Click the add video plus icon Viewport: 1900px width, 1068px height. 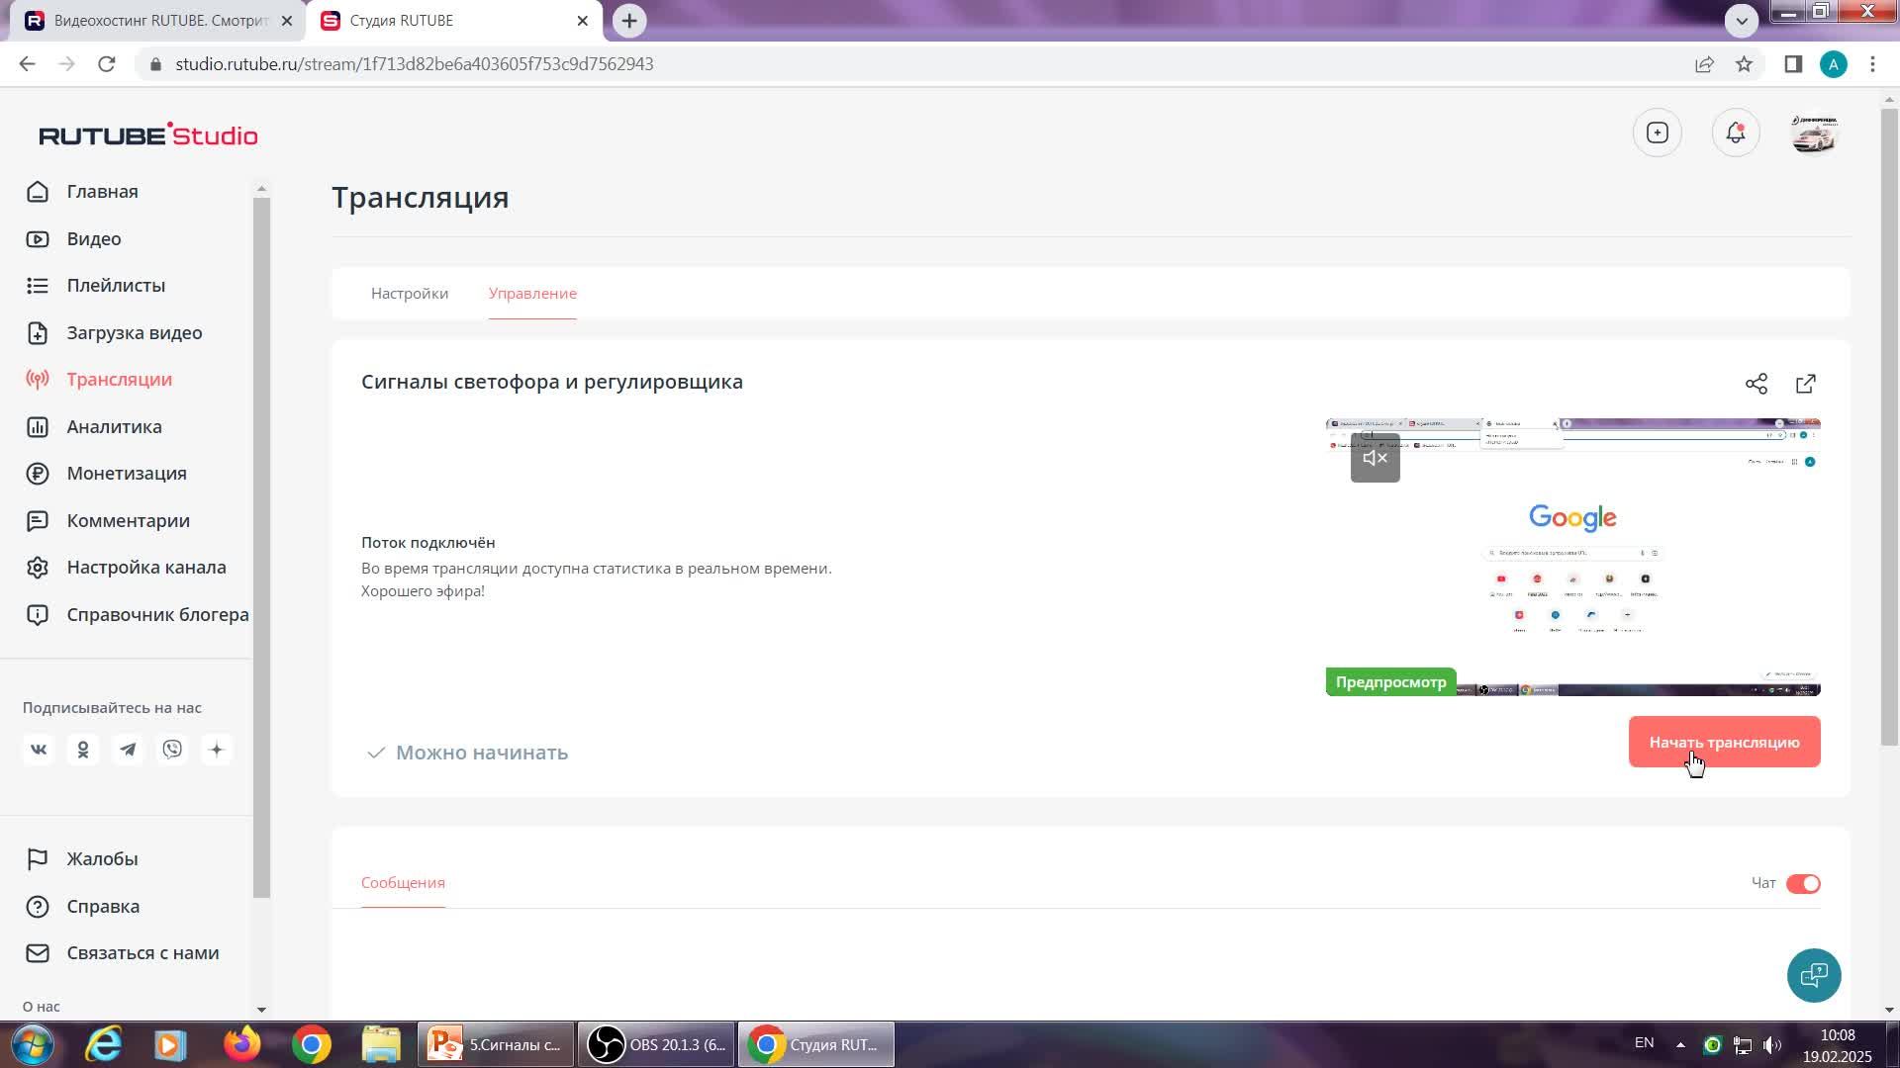click(x=1658, y=133)
